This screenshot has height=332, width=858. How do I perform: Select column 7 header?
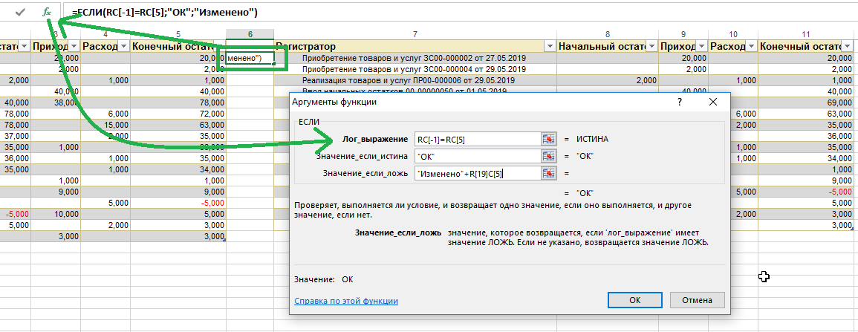tap(414, 34)
